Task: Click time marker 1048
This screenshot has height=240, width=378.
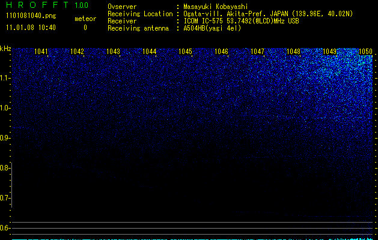Action: tap(294, 52)
